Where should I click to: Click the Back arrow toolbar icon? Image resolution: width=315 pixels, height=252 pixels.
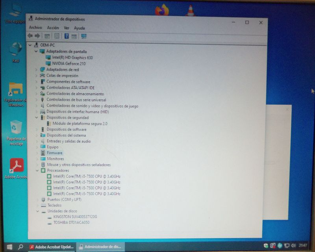(x=30, y=36)
